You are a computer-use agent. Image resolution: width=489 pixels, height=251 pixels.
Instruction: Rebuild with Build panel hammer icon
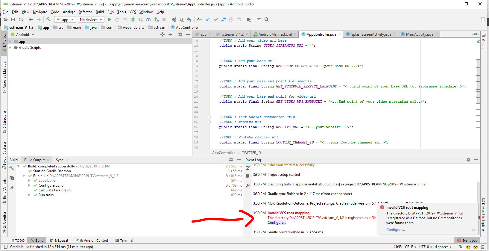12,168
